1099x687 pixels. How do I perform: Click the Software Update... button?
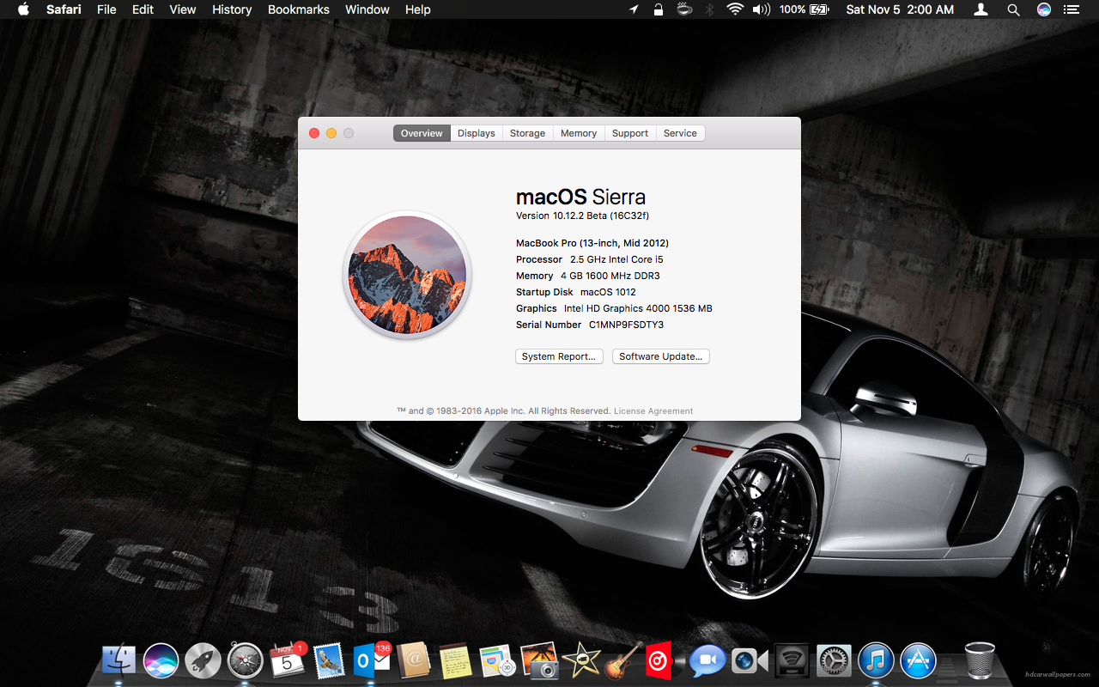coord(661,356)
